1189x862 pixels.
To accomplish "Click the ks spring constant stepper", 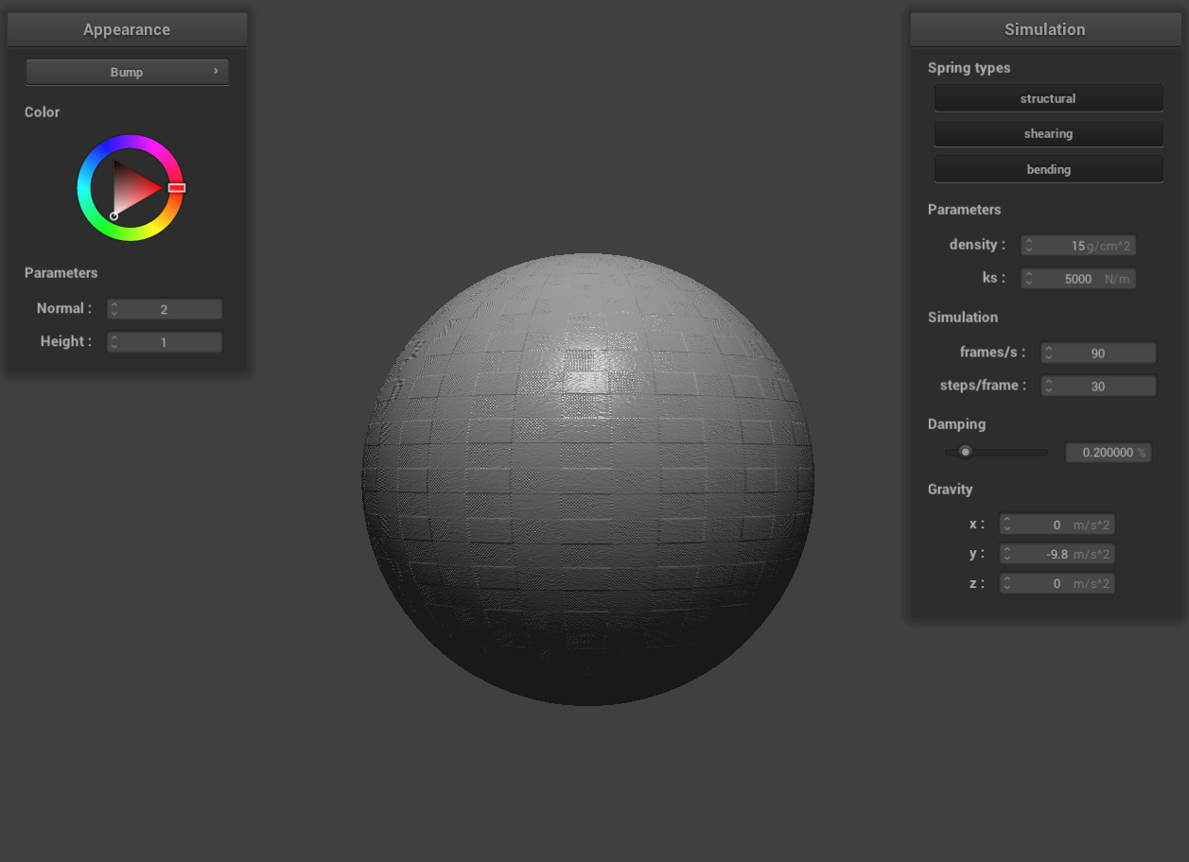I will pyautogui.click(x=1028, y=279).
